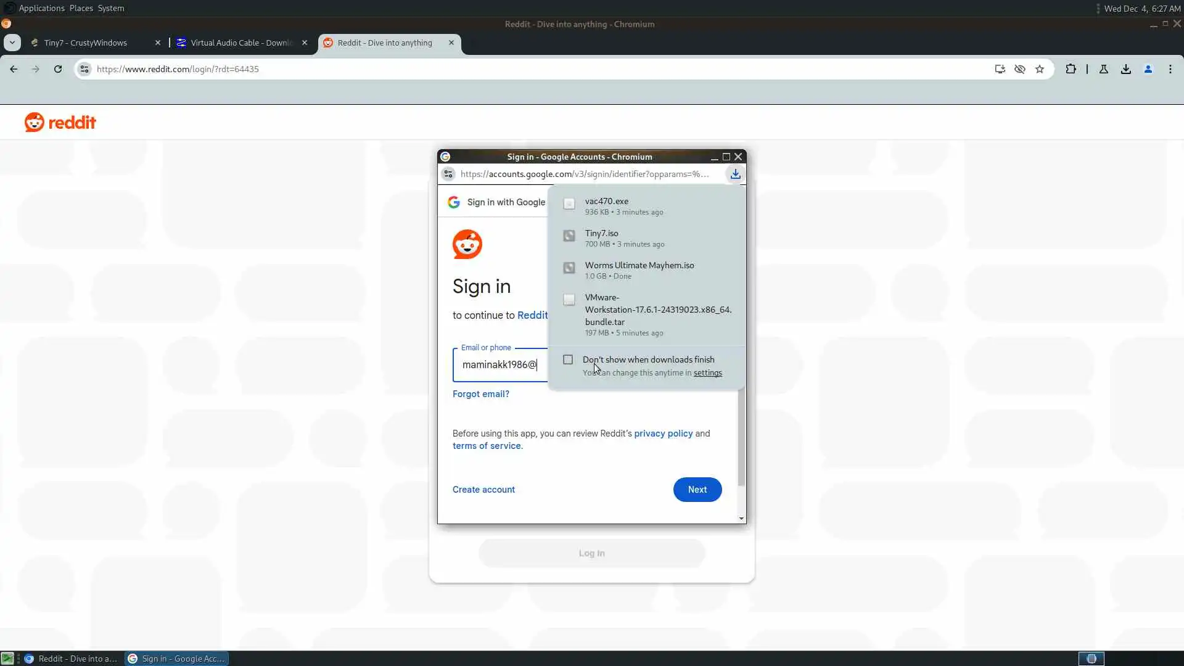Expand the tab search dropdown arrow
The height and width of the screenshot is (666, 1184).
[x=12, y=43]
